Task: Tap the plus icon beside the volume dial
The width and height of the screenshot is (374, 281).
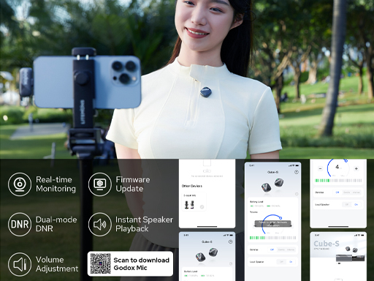Action: [356, 168]
